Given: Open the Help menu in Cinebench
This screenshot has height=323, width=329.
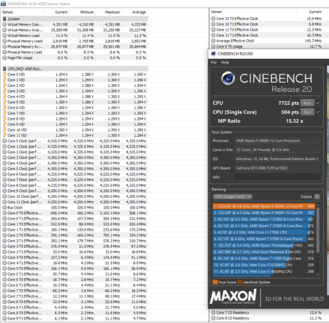Looking at the screenshot, I should pos(225,62).
